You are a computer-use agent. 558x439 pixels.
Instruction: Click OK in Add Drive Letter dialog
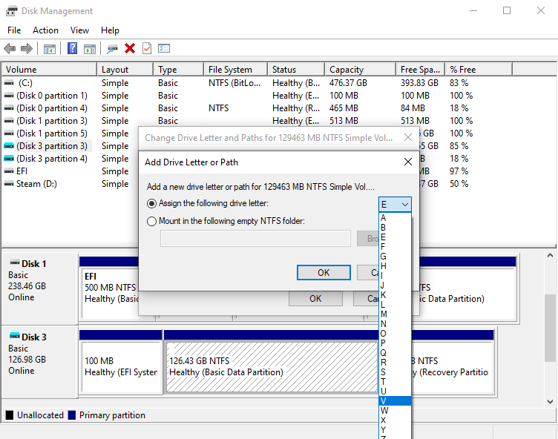coord(324,272)
